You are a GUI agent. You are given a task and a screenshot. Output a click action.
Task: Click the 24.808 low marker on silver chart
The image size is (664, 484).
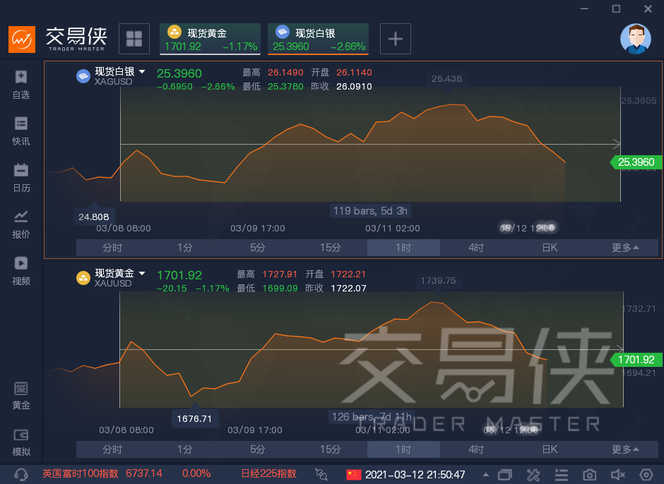tap(93, 217)
